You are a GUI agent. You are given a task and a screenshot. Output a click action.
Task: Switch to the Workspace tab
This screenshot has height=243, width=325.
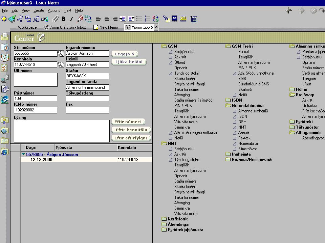27,27
